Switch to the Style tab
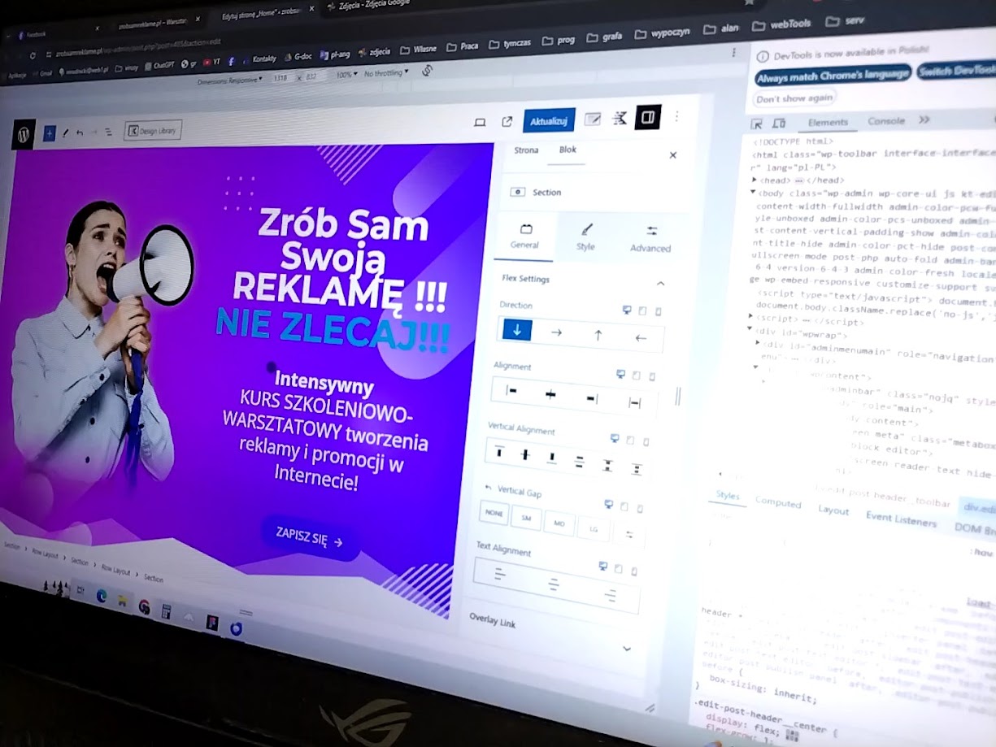 (586, 237)
